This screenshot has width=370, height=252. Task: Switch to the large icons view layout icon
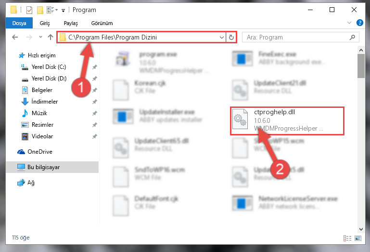pyautogui.click(x=358, y=238)
